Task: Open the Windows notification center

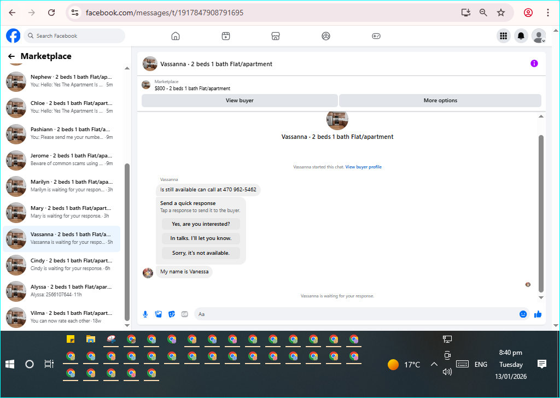Action: 542,364
